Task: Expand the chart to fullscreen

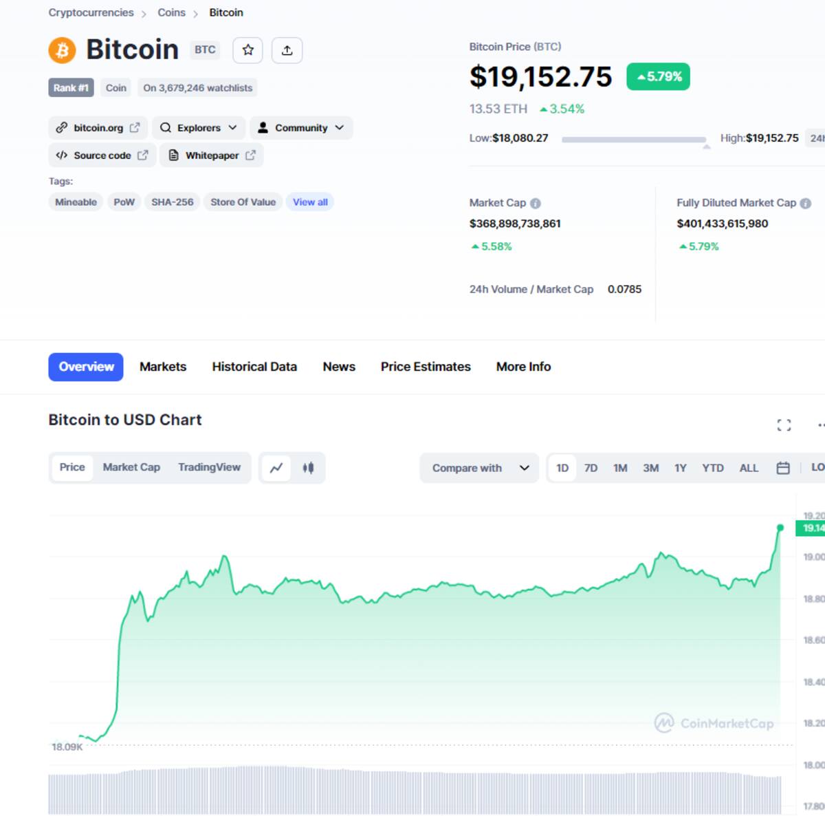Action: coord(784,425)
